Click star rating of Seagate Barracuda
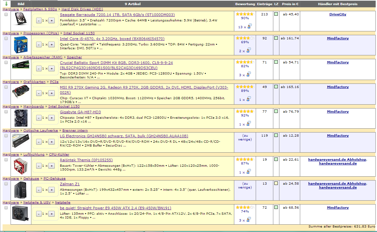Screen dimensions: 377x232 pyautogui.click(x=245, y=14)
